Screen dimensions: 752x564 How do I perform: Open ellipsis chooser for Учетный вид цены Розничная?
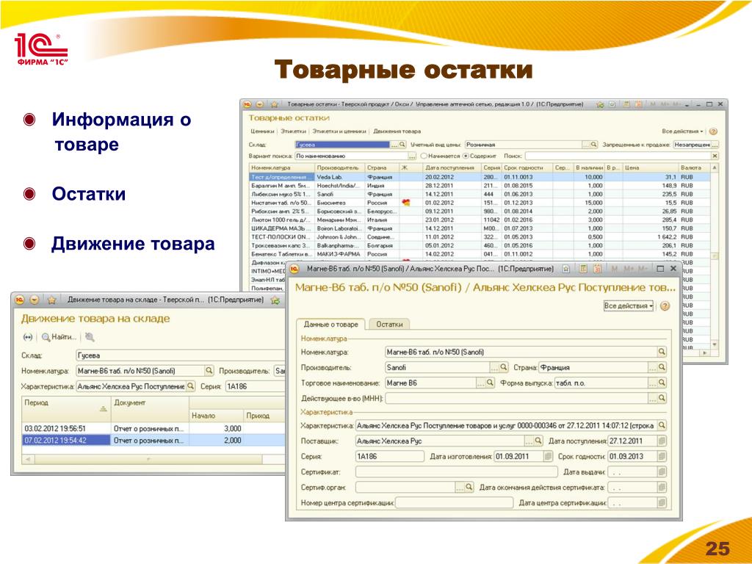click(586, 145)
